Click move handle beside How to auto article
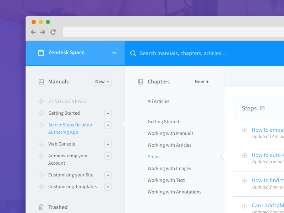 pos(245,155)
